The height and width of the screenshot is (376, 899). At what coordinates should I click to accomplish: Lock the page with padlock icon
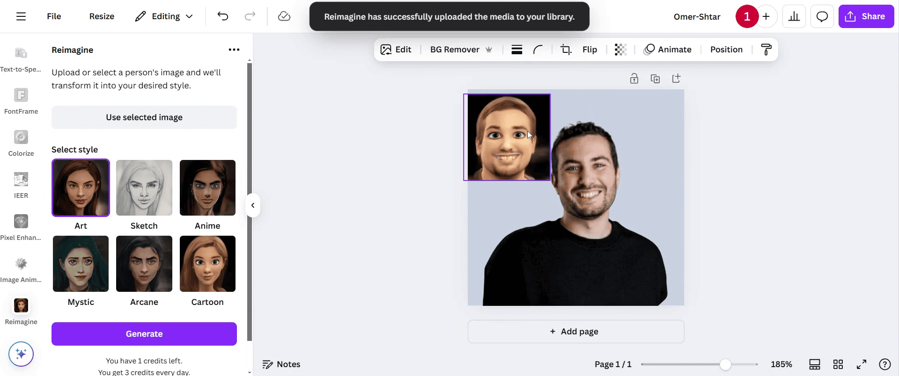pyautogui.click(x=634, y=79)
